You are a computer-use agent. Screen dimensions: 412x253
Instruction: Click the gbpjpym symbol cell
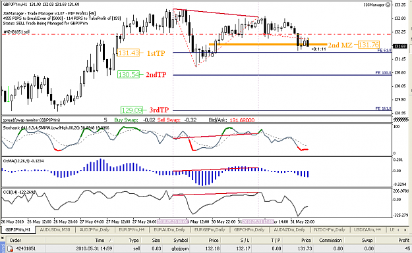tap(180, 248)
